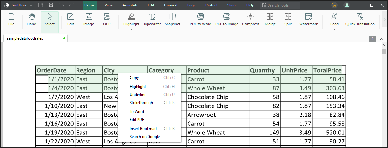The width and height of the screenshot is (388, 148).
Task: Start the Read aloud tool
Action: [334, 20]
